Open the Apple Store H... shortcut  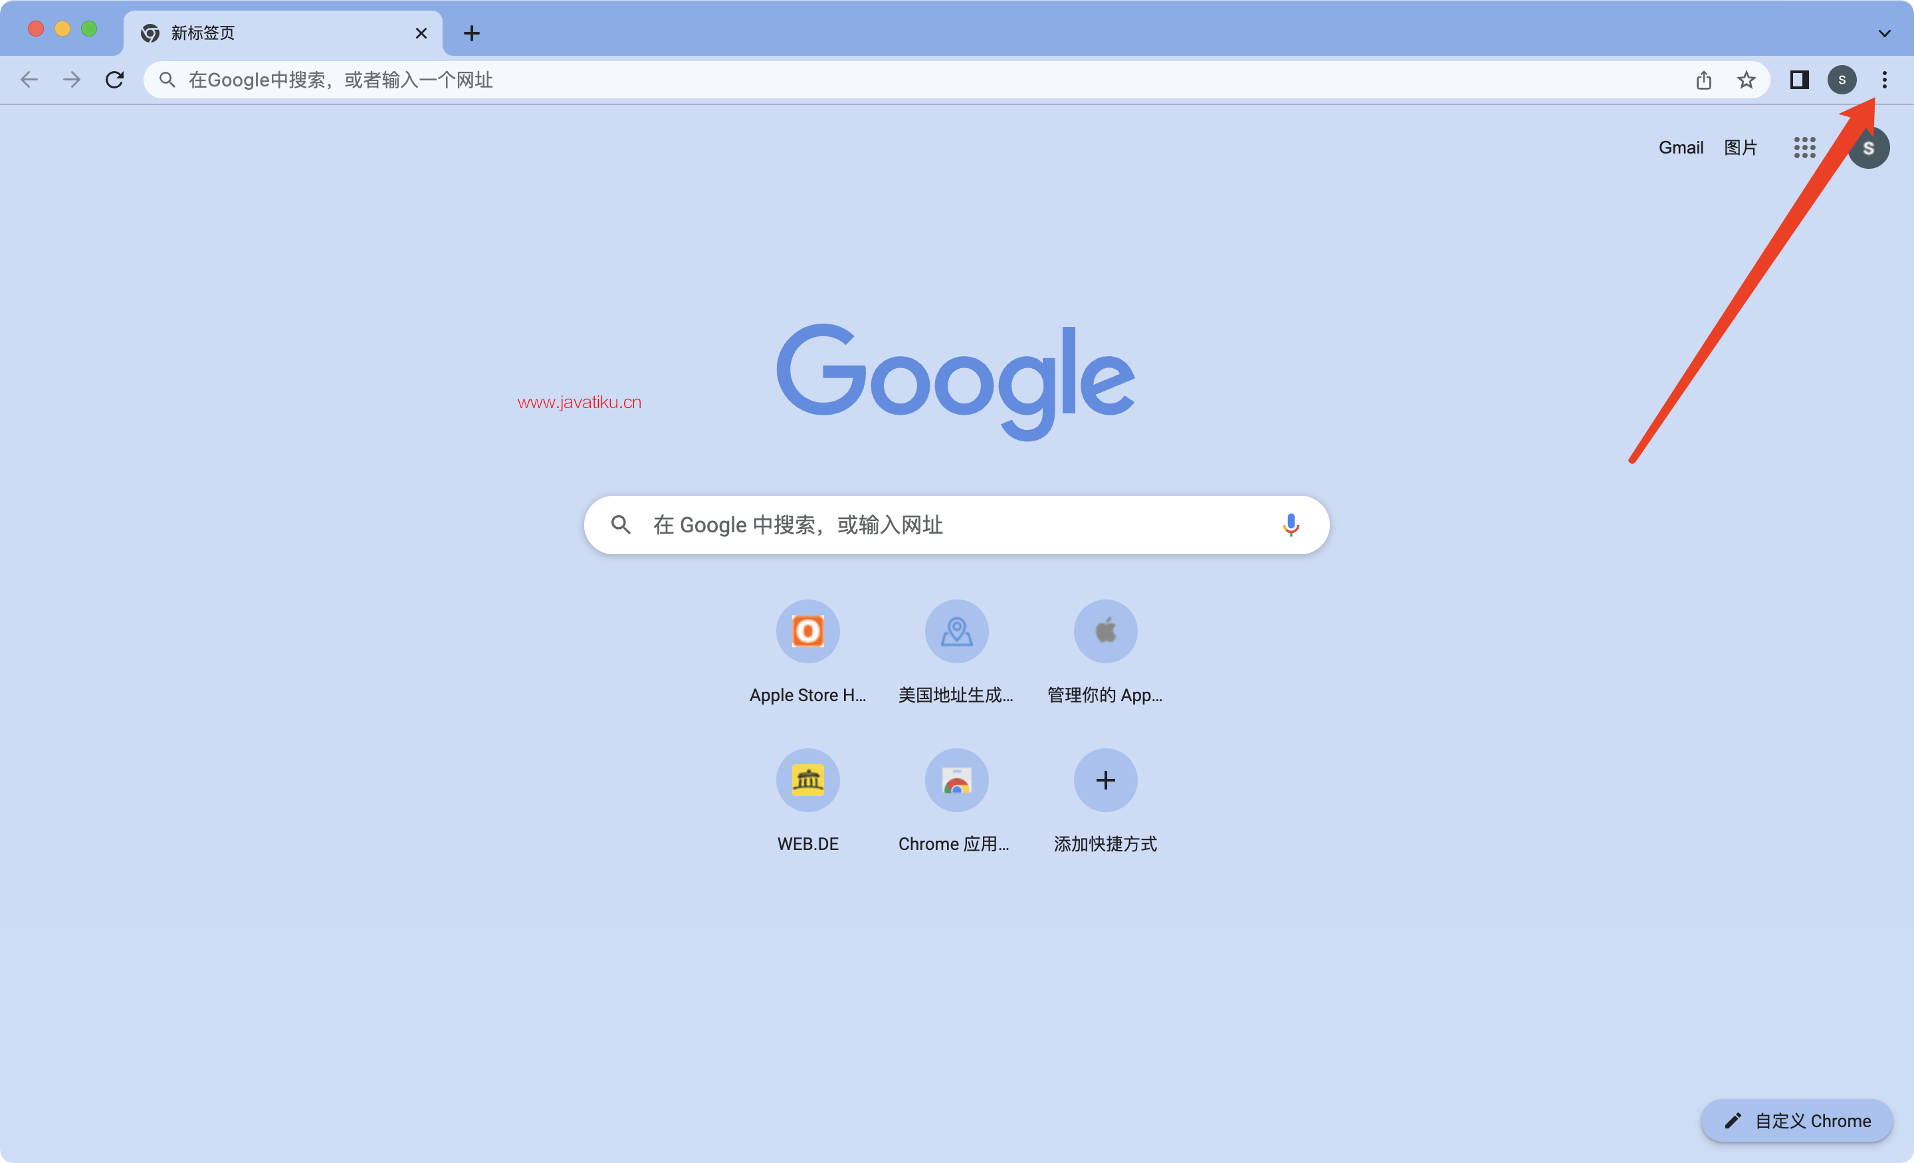[808, 651]
